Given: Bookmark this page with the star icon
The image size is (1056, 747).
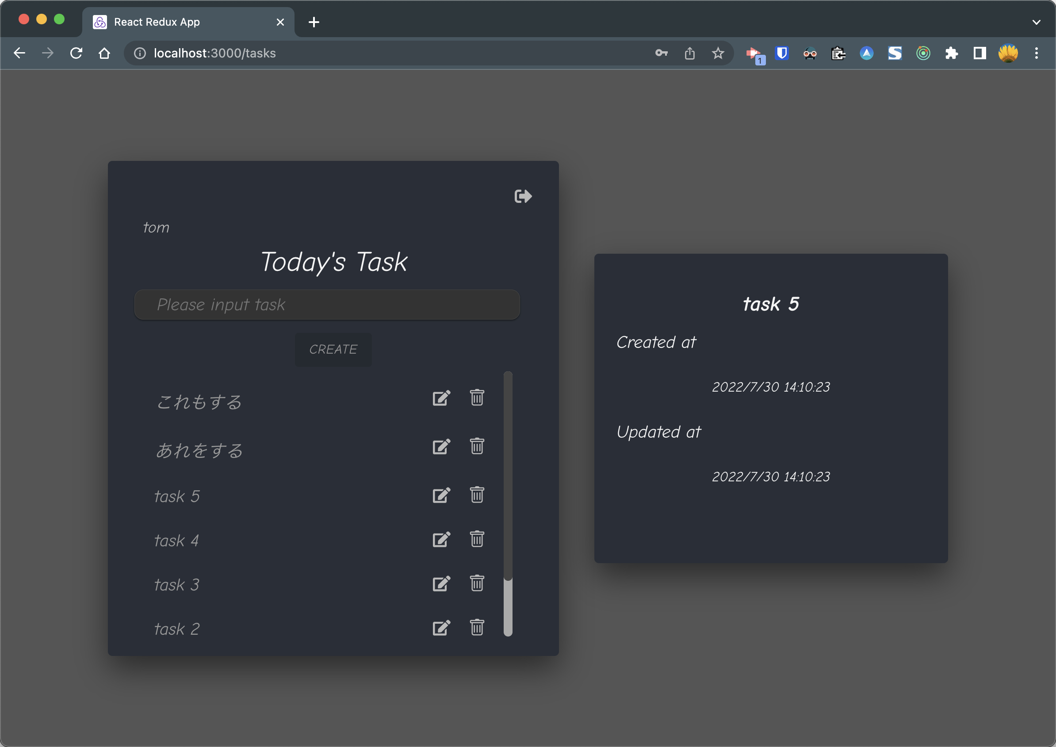Looking at the screenshot, I should (717, 53).
